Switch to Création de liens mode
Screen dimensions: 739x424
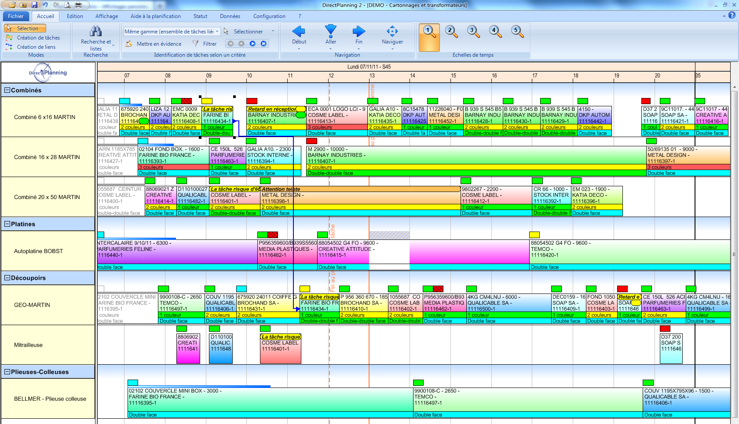pyautogui.click(x=31, y=47)
